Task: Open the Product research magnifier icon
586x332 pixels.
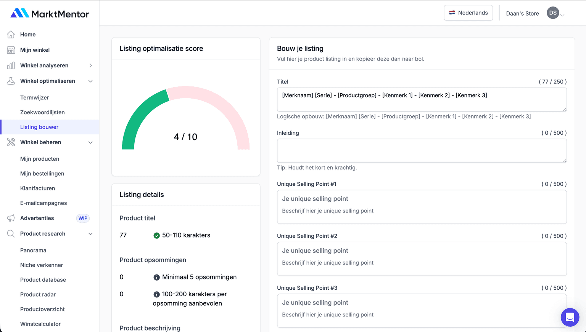Action: point(11,233)
